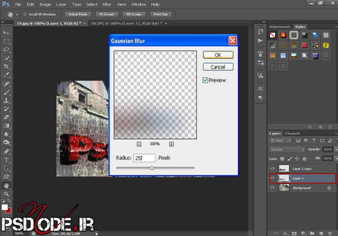This screenshot has width=338, height=236.
Task: Open the Actions panel play icon
Action: [x=260, y=40]
